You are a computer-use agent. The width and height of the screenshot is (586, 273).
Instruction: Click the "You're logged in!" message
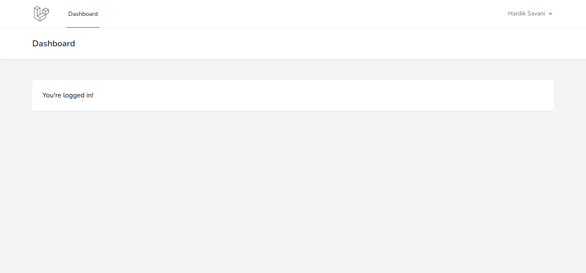pyautogui.click(x=68, y=95)
